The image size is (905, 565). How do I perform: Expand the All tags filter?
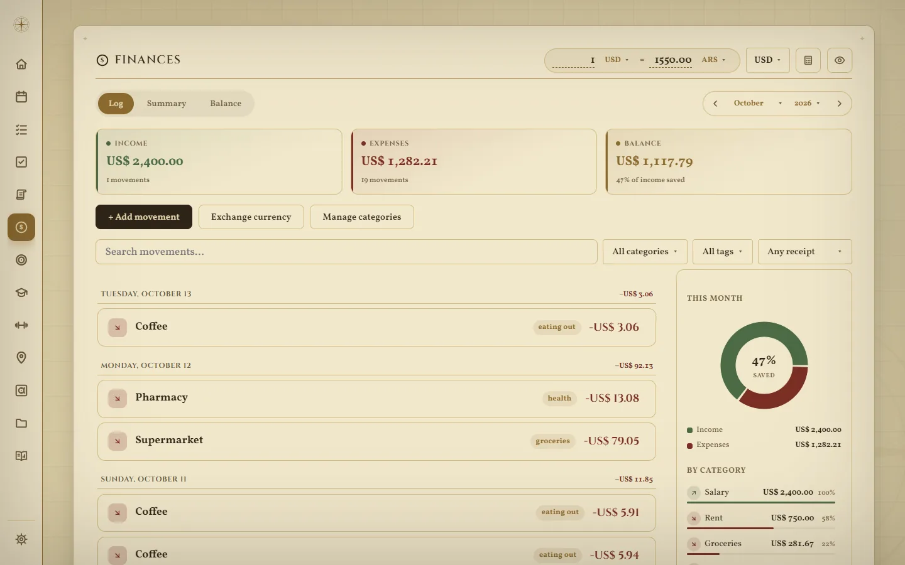[722, 252]
